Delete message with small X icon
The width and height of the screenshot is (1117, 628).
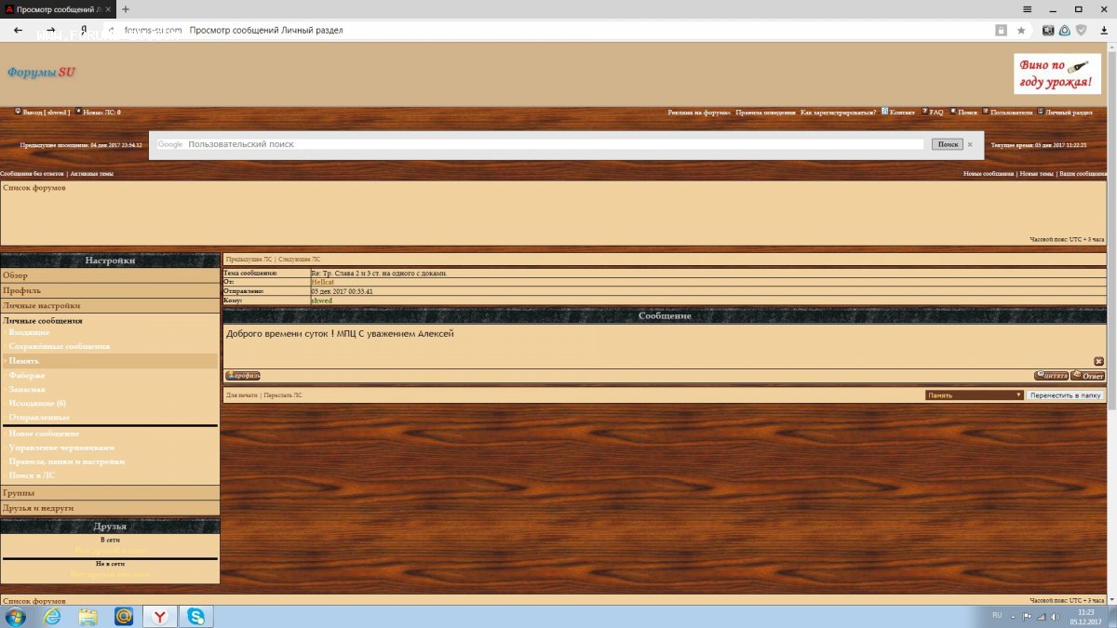(x=1098, y=361)
